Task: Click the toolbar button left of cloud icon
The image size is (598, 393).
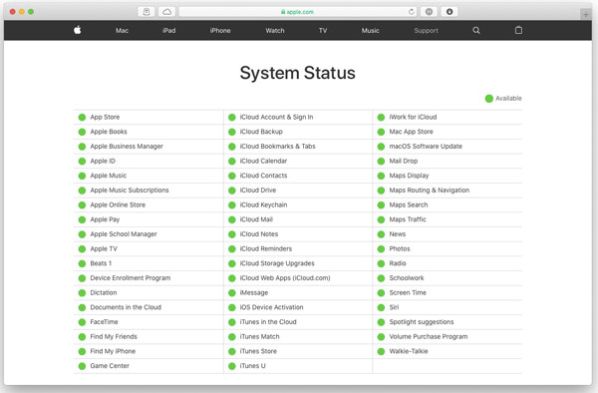Action: click(147, 12)
